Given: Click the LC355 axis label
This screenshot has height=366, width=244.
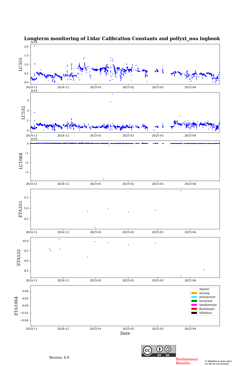Looking at the screenshot, I should [21, 64].
